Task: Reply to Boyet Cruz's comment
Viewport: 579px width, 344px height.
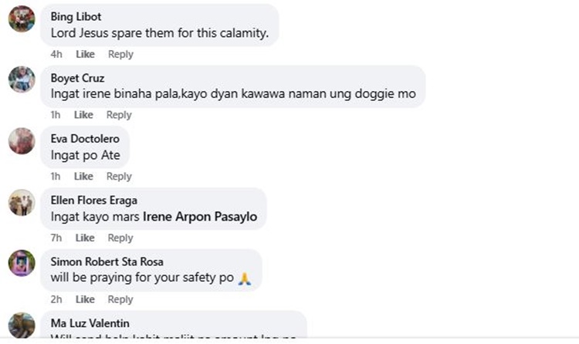Action: (119, 115)
